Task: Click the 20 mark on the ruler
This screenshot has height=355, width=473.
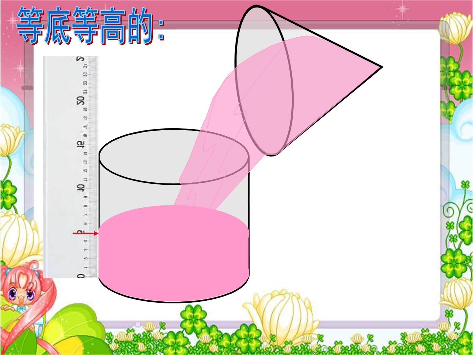Action: click(x=81, y=101)
